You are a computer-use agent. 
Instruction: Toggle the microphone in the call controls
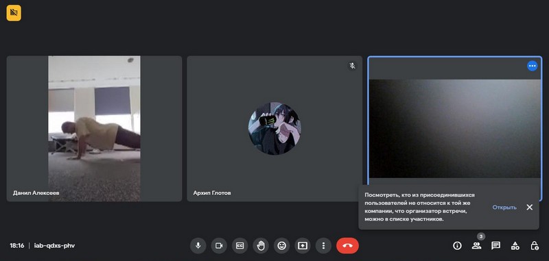pos(198,246)
